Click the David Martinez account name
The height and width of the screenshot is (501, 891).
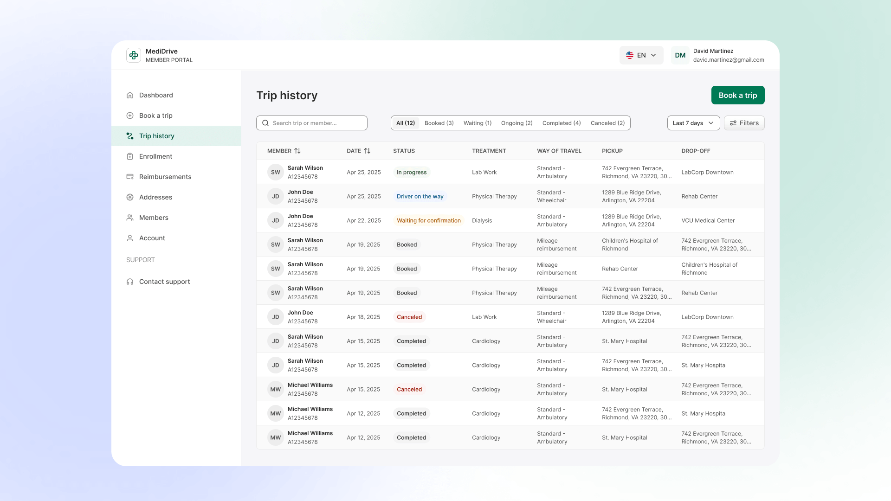click(713, 51)
